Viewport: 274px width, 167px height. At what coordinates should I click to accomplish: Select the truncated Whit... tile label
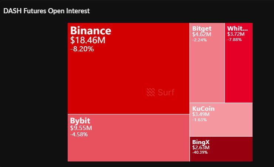point(237,28)
